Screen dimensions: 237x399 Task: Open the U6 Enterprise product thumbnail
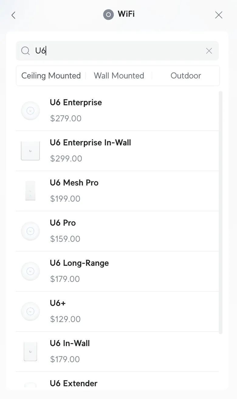click(30, 111)
